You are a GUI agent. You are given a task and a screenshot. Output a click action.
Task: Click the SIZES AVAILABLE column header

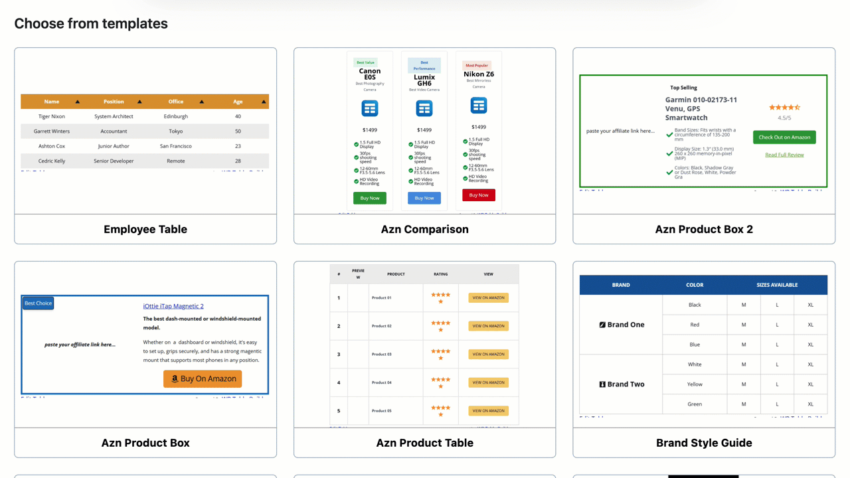(x=778, y=285)
